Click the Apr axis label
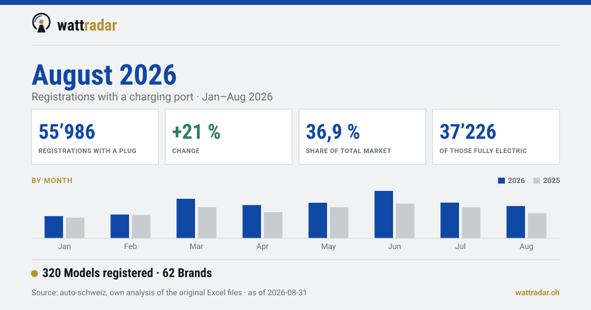The width and height of the screenshot is (591, 310). 263,247
